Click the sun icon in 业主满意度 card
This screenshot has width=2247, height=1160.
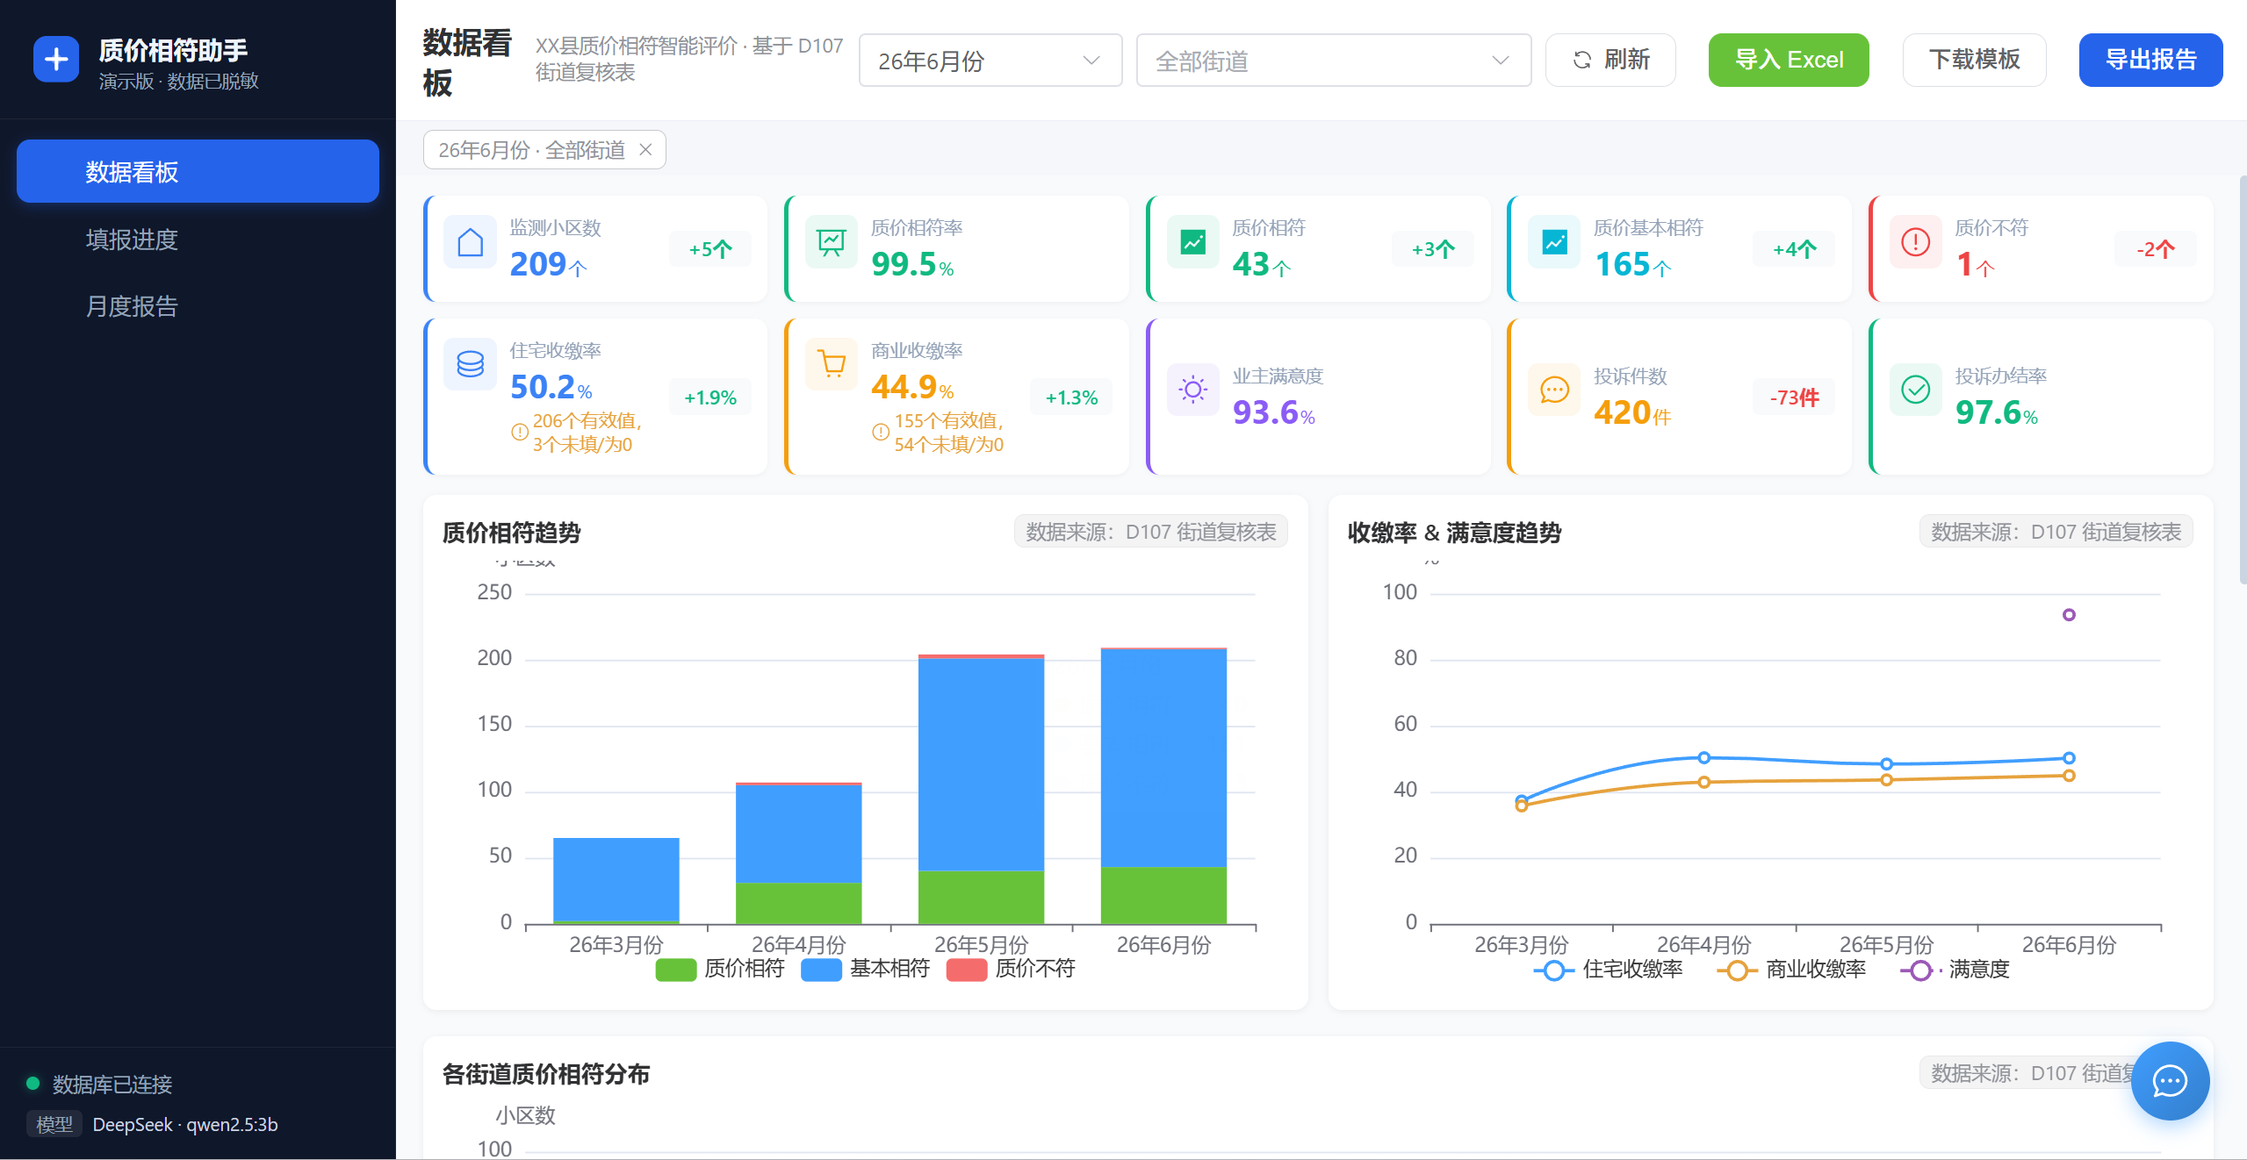1192,390
